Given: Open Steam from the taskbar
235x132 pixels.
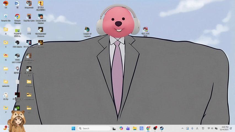Looking at the screenshot, I should click(162, 128).
